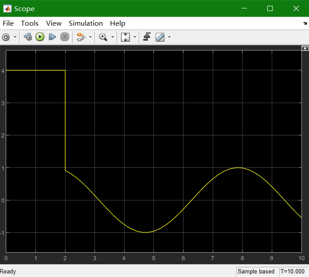Open the Triggers icon
The height and width of the screenshot is (277, 309).
coord(147,37)
